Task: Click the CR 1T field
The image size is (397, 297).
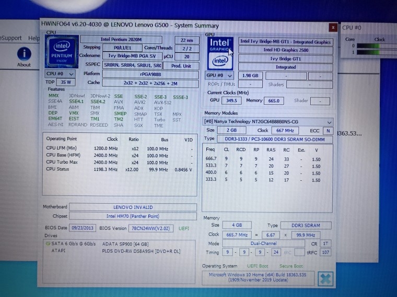Action: click(x=325, y=244)
